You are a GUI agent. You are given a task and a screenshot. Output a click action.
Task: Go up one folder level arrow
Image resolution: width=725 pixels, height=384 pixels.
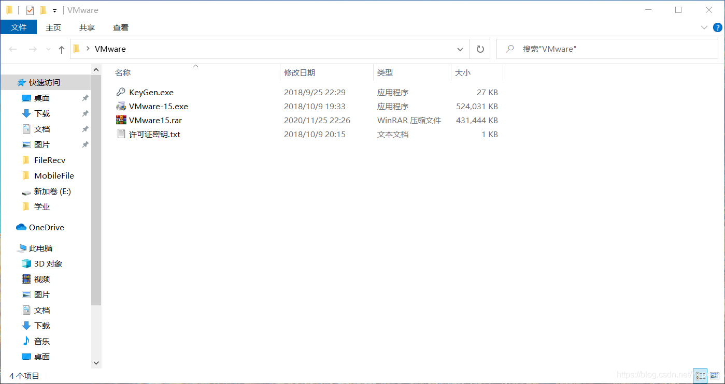click(x=62, y=49)
